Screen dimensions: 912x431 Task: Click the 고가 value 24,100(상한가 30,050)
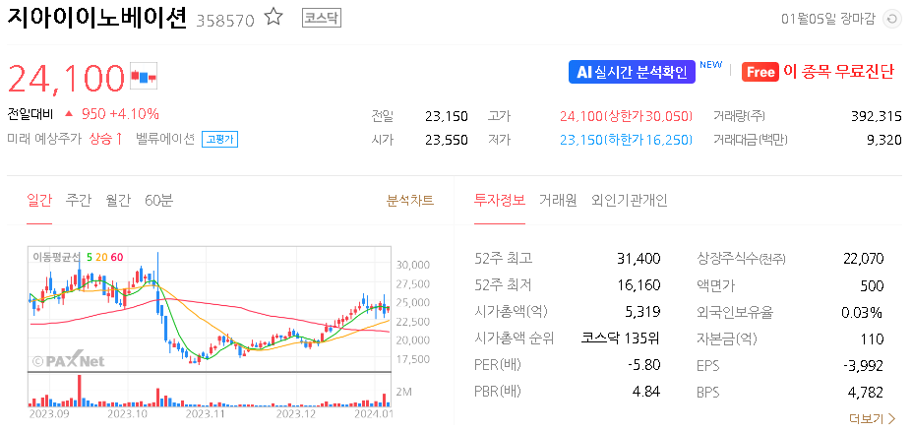click(x=627, y=116)
